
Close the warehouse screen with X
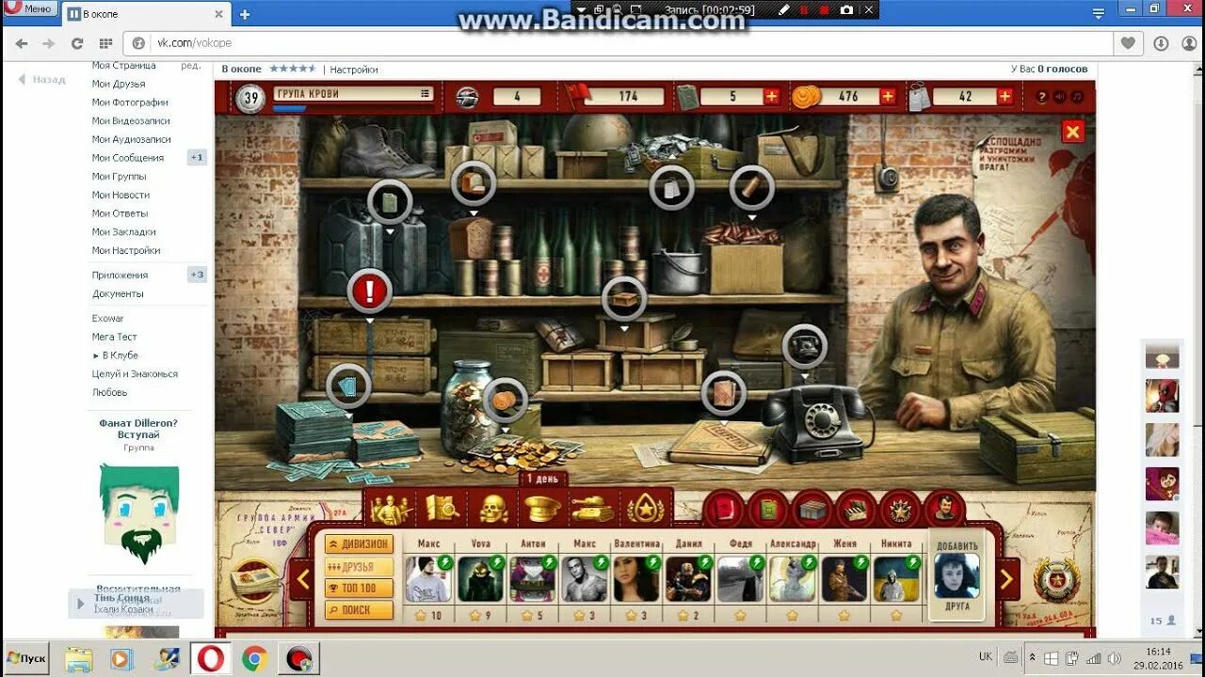(1072, 132)
